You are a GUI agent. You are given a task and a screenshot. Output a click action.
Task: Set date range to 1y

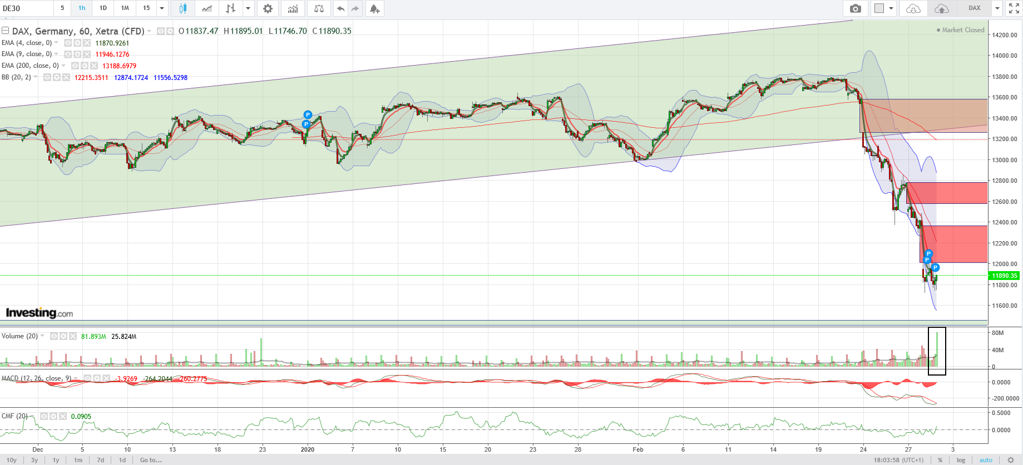point(56,460)
